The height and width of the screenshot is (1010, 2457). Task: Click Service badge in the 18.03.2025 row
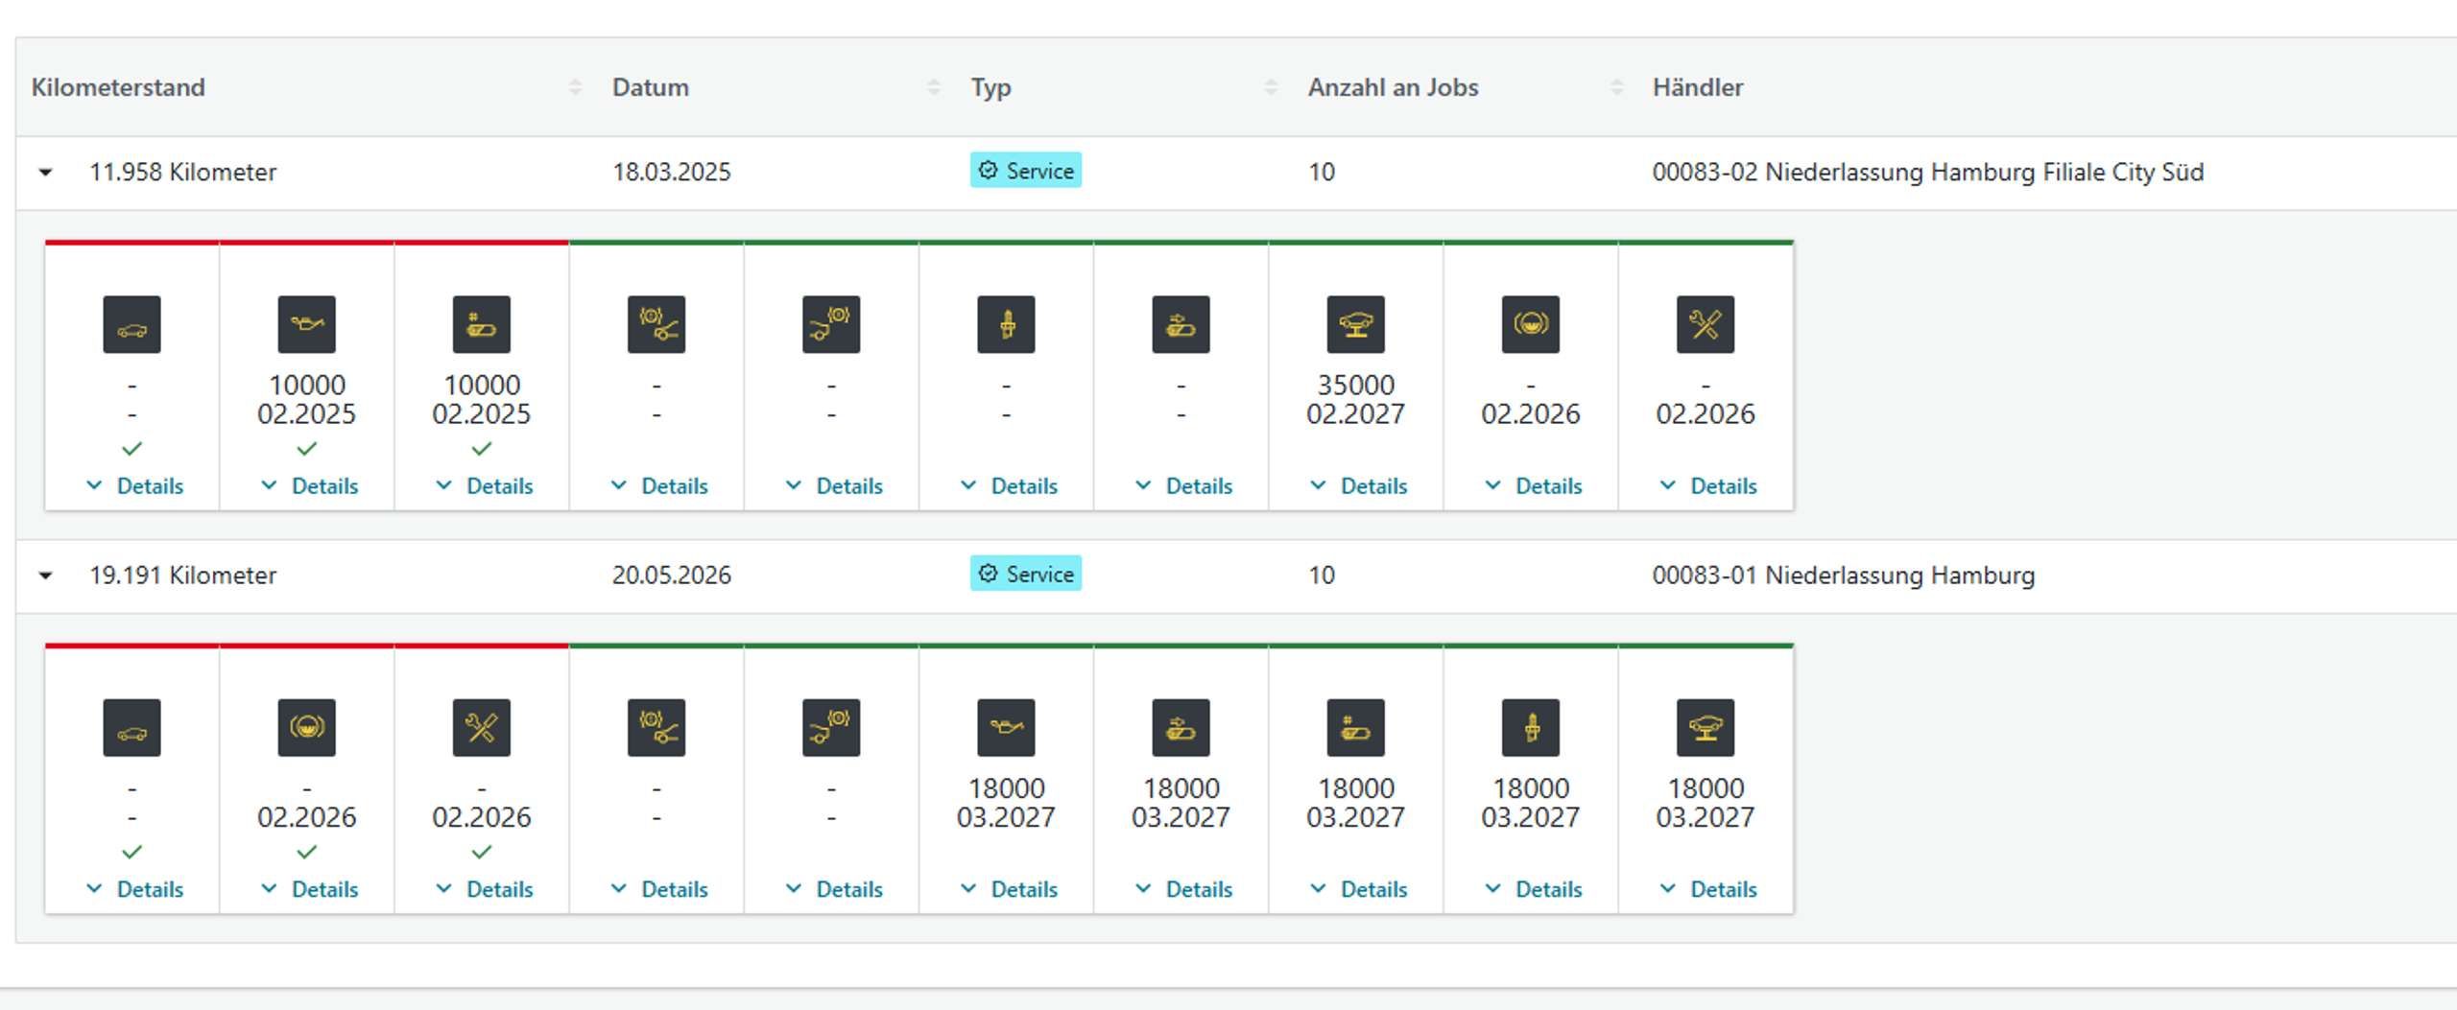click(x=1025, y=171)
